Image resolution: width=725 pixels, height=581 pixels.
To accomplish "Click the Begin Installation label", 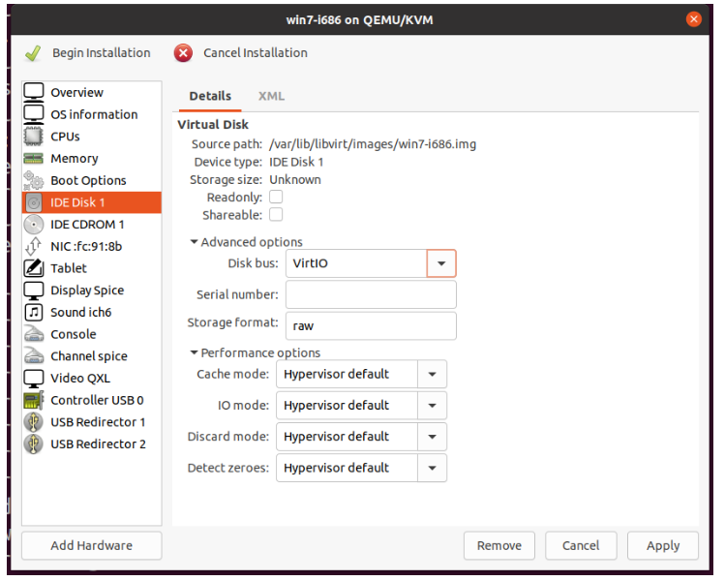I will 102,53.
